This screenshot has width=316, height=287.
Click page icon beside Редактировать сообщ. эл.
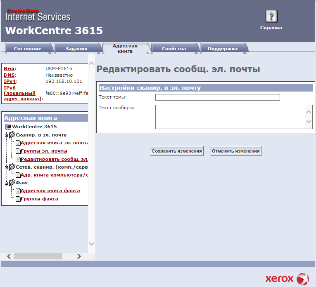pos(18,159)
